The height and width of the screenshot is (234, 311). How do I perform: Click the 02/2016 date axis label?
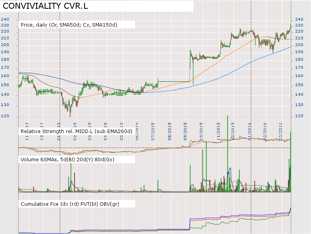pos(265,132)
